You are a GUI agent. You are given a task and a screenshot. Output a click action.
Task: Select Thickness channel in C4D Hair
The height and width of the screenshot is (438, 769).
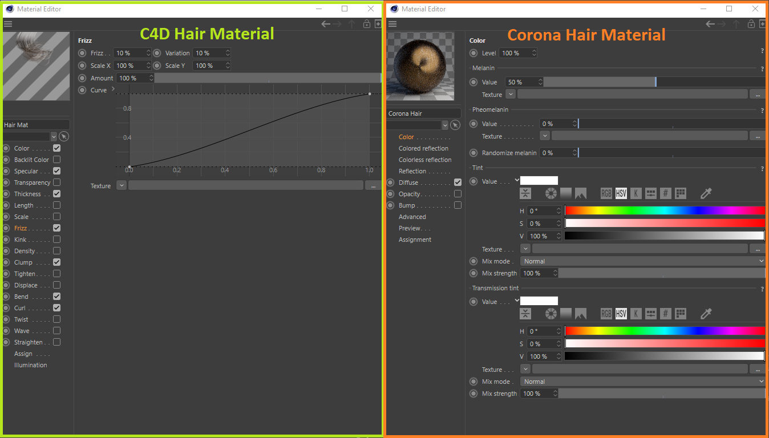click(27, 194)
